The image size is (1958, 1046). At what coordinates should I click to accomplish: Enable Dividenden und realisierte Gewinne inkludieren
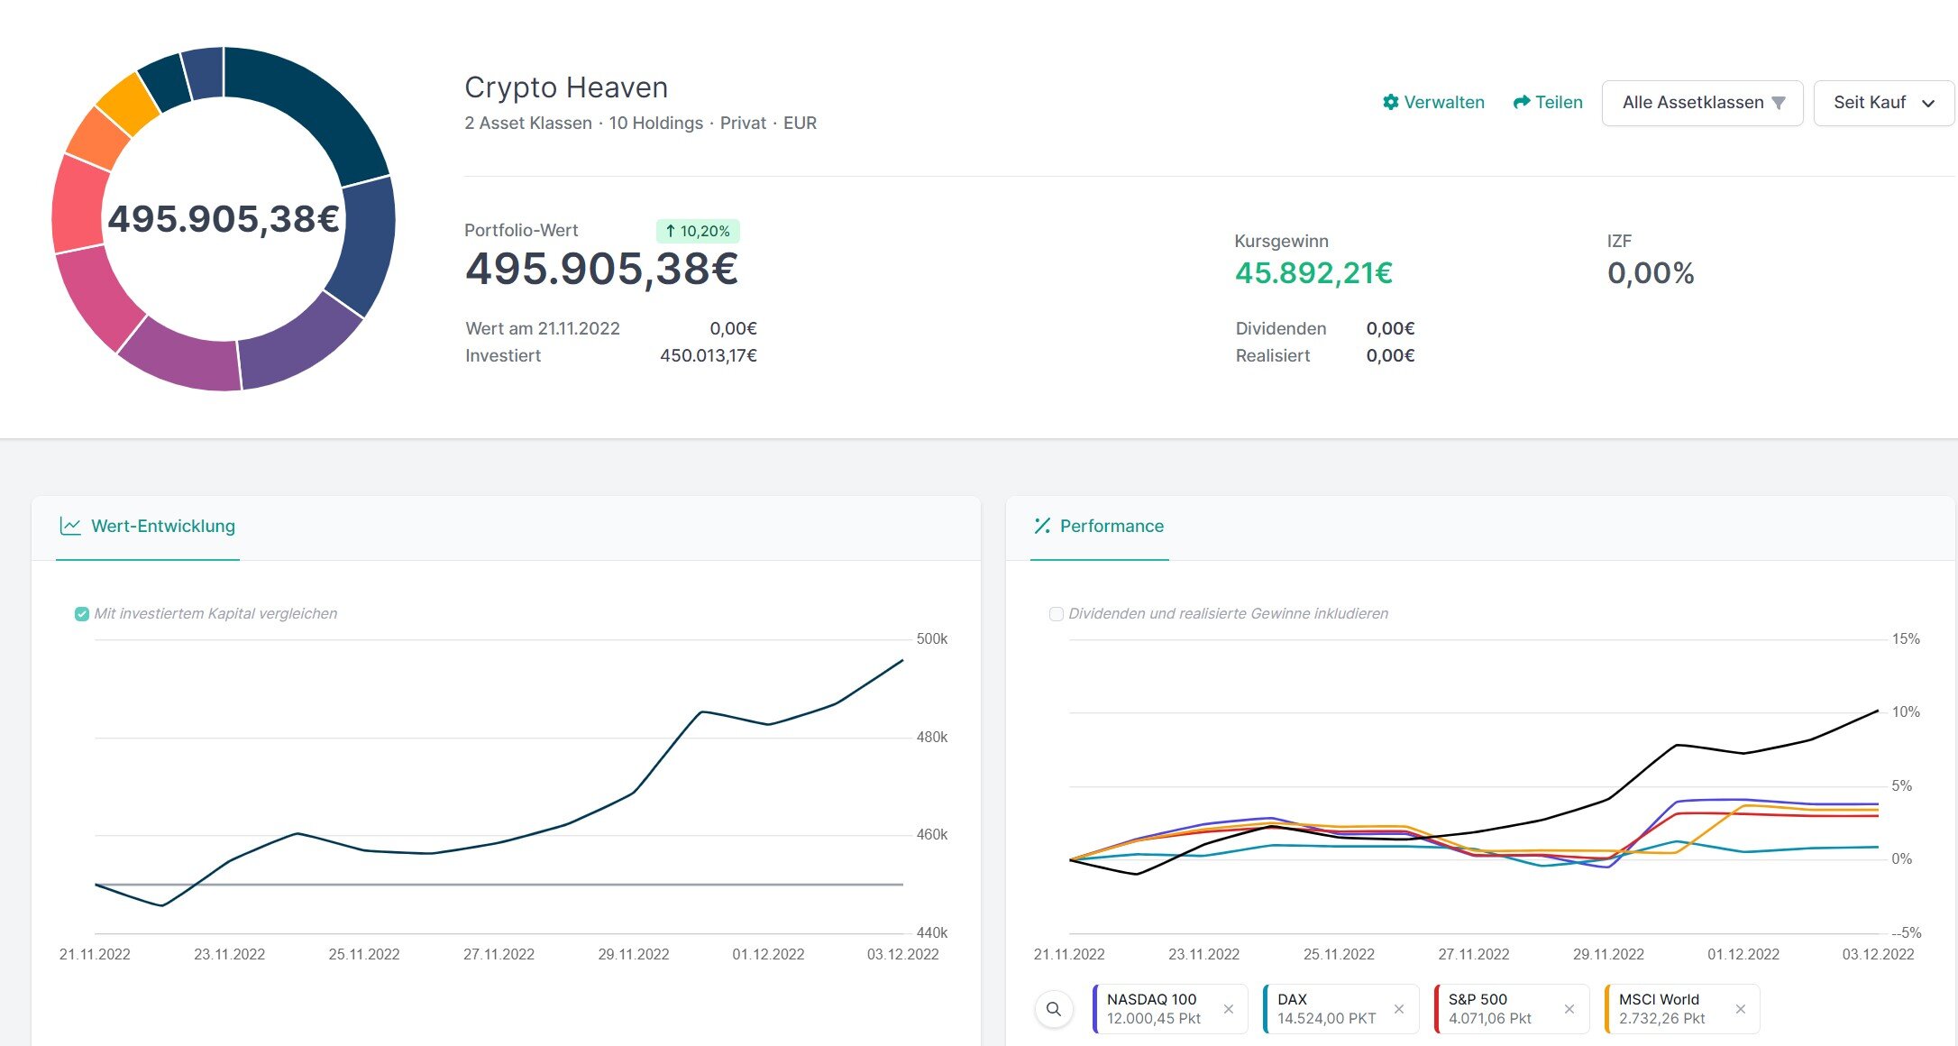1056,614
